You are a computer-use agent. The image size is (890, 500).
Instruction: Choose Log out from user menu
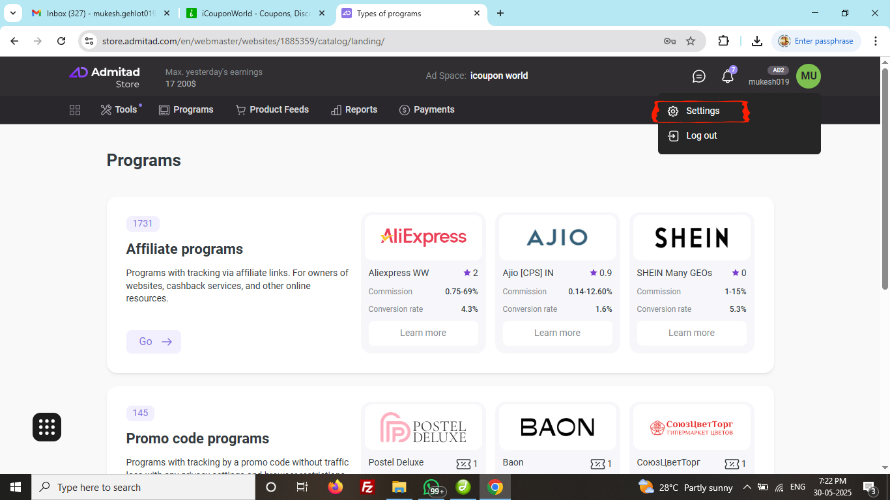[x=701, y=136]
